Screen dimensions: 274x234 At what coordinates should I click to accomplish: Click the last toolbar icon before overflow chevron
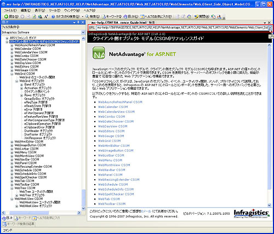coord(219,16)
